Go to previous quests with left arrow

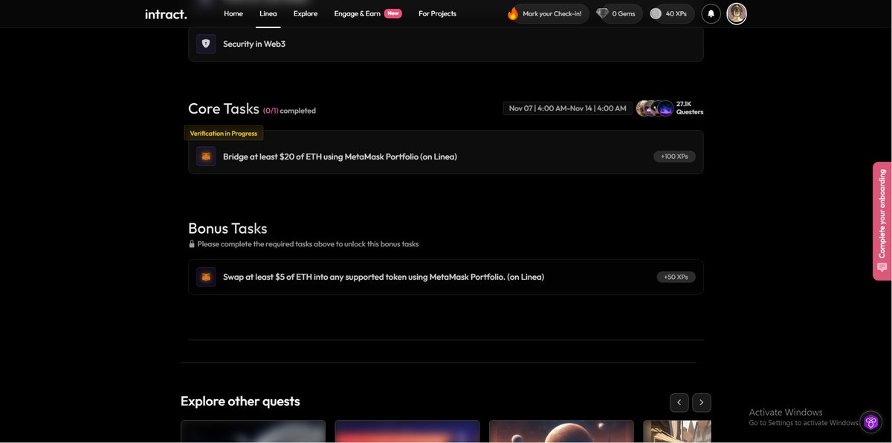tap(679, 402)
